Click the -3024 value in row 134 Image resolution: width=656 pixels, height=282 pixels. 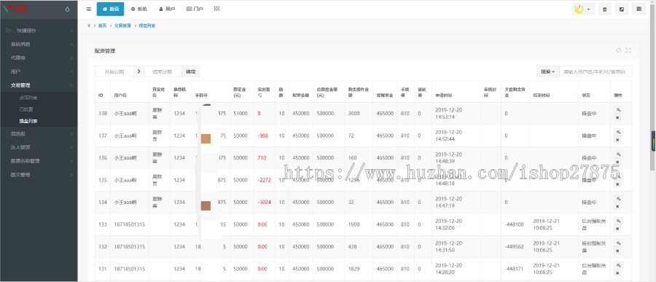(265, 202)
